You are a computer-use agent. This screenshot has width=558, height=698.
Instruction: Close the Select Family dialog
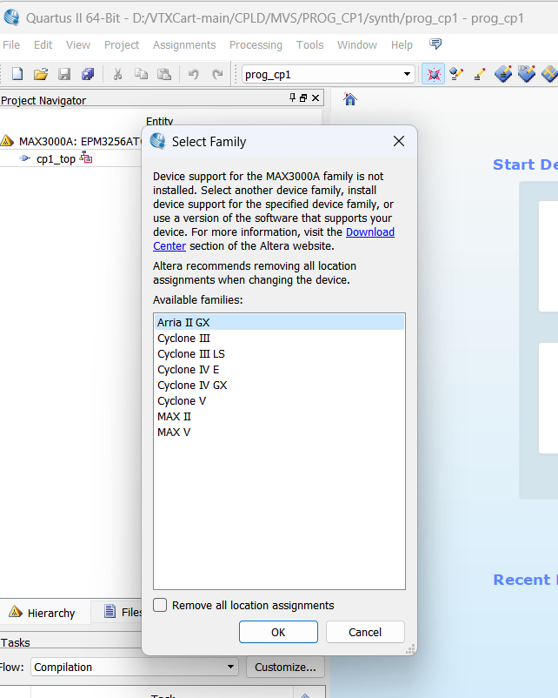pyautogui.click(x=399, y=141)
